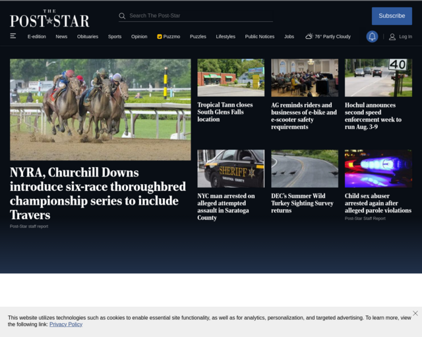Click the Tropical Tann storefront thumbnail

coord(231,78)
